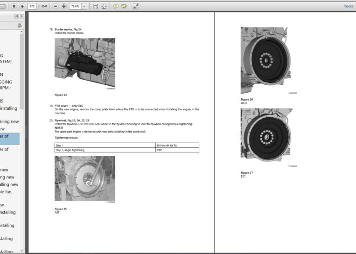Click the page number field showing 876
356x254 pixels.
pyautogui.click(x=32, y=6)
